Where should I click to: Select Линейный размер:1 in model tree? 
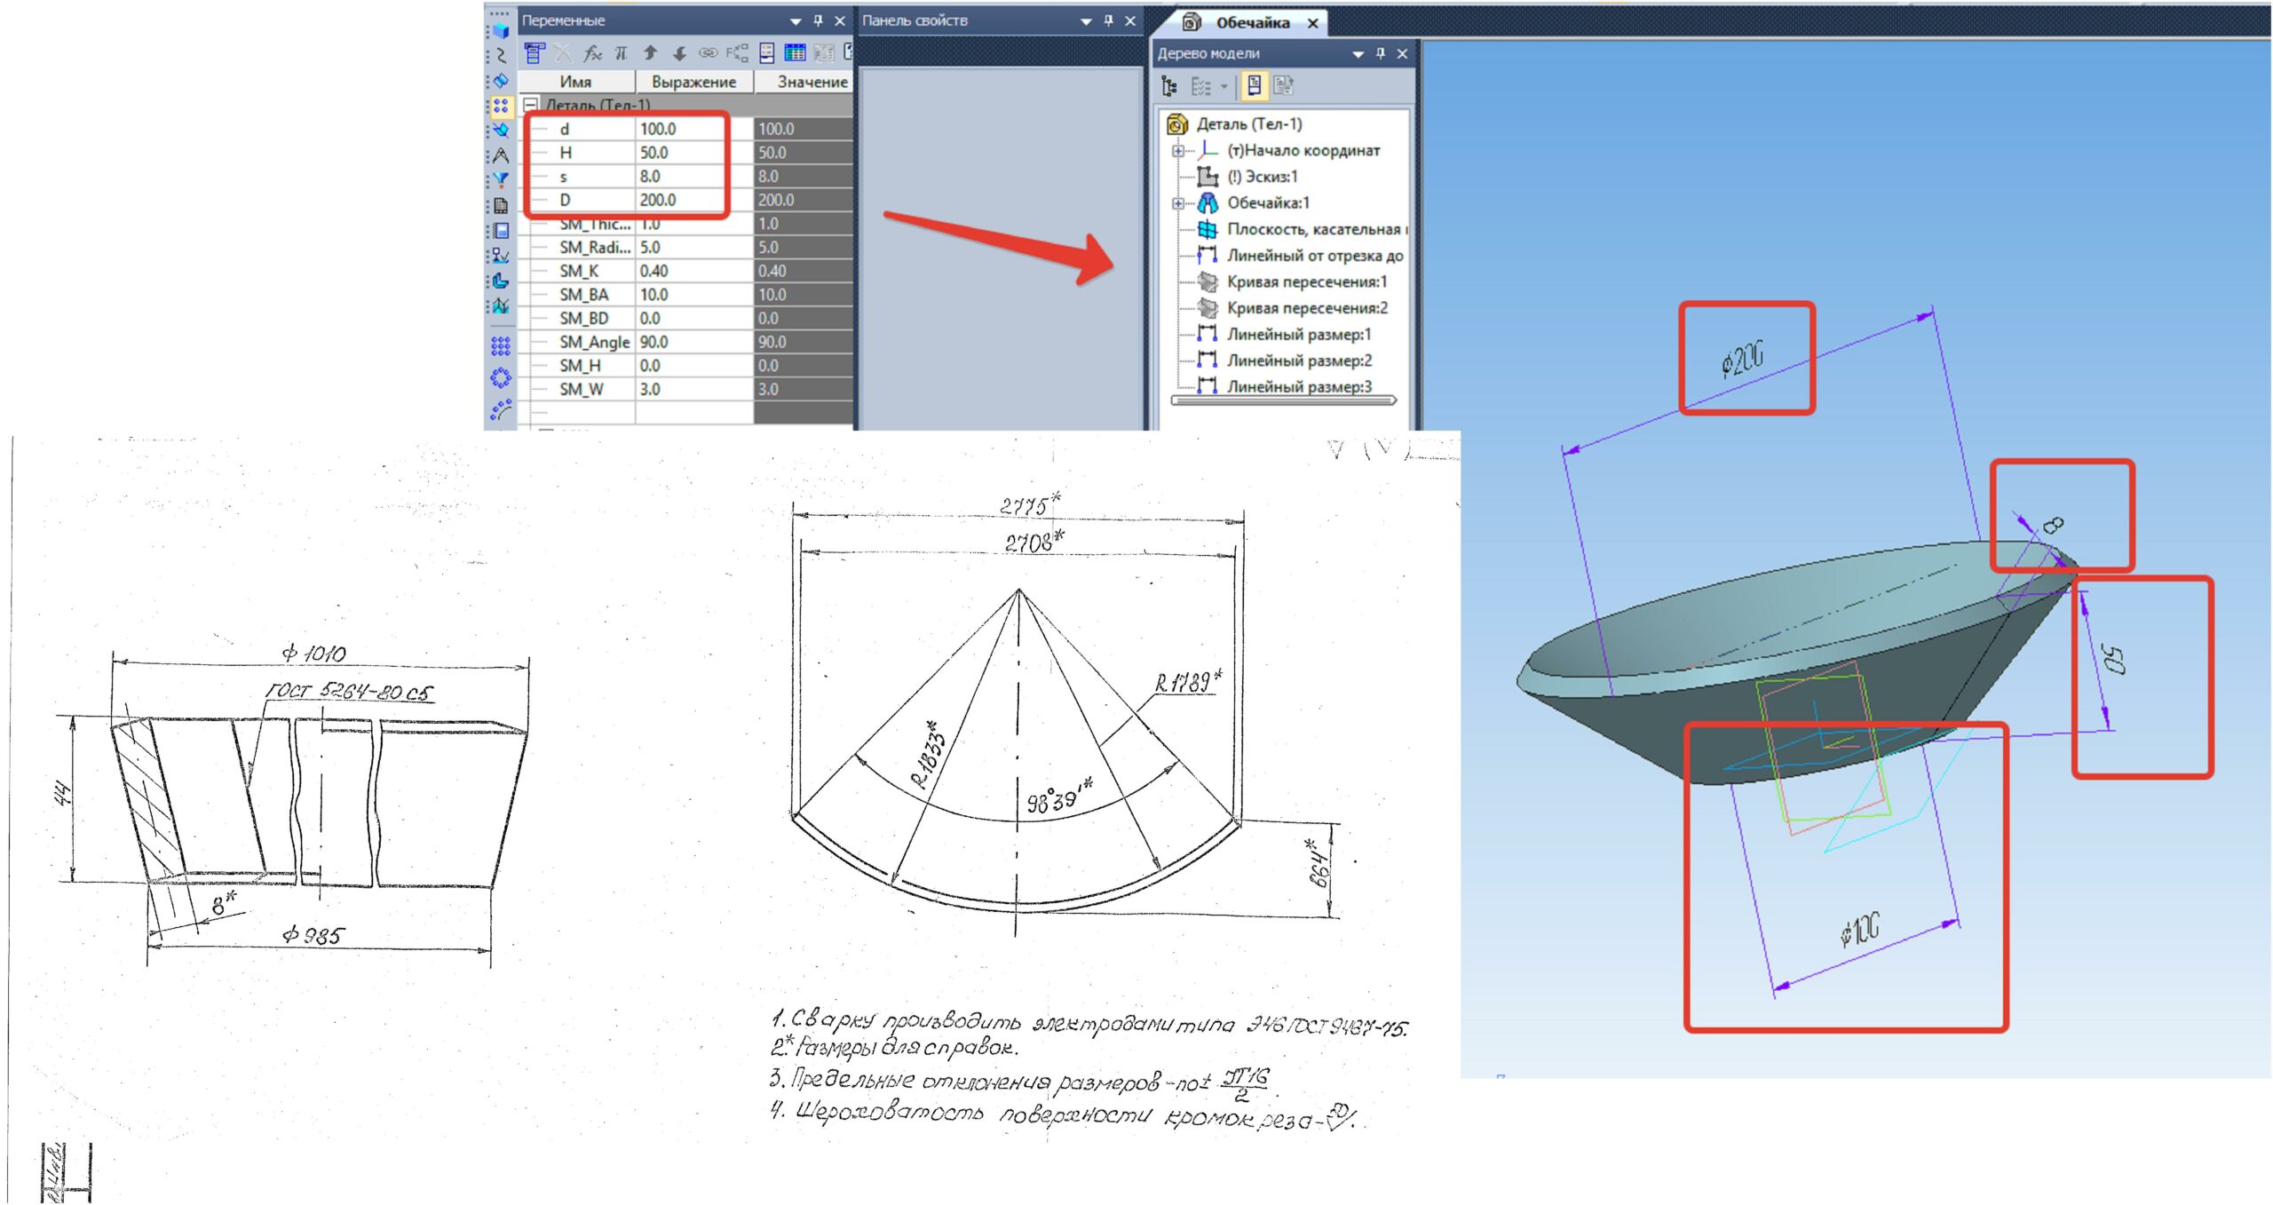(1299, 335)
